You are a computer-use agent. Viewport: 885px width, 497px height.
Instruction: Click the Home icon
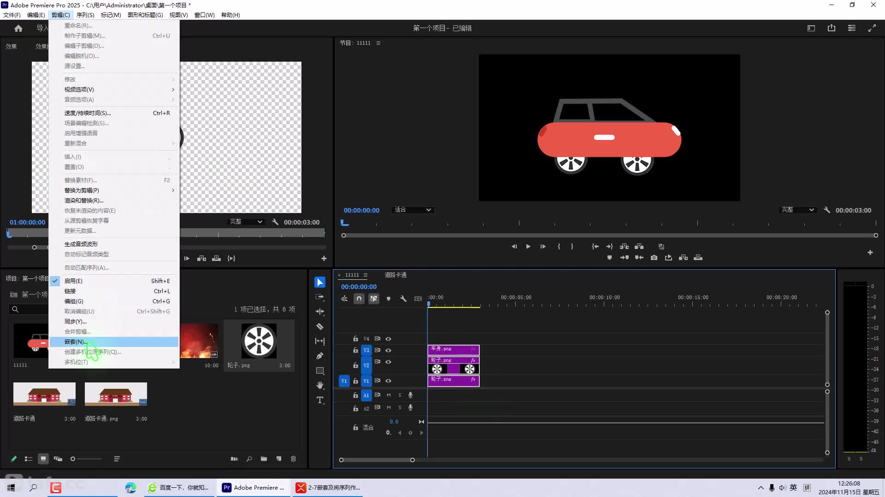[18, 28]
